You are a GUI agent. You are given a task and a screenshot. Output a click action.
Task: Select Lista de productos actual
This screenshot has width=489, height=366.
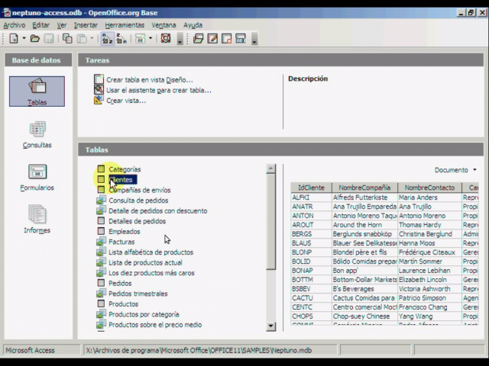point(145,262)
